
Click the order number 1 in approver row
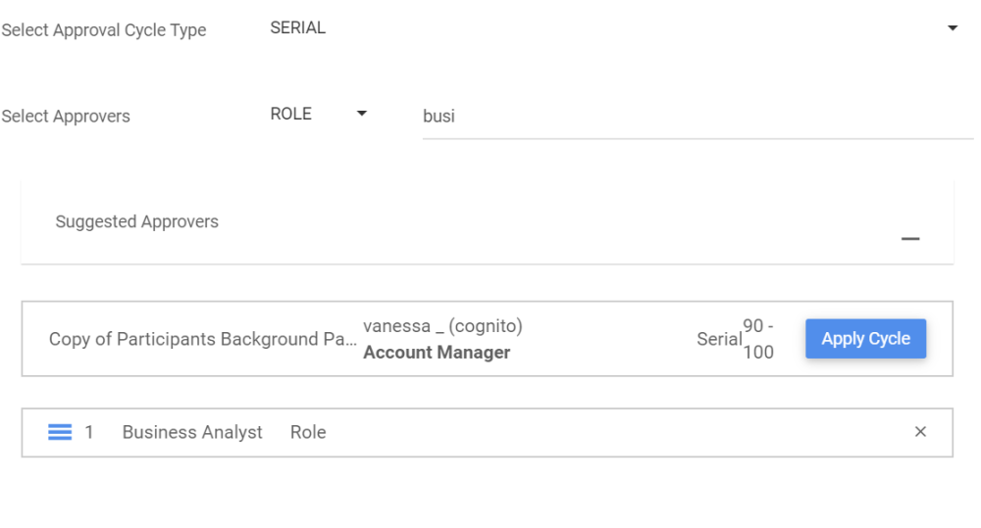[89, 433]
